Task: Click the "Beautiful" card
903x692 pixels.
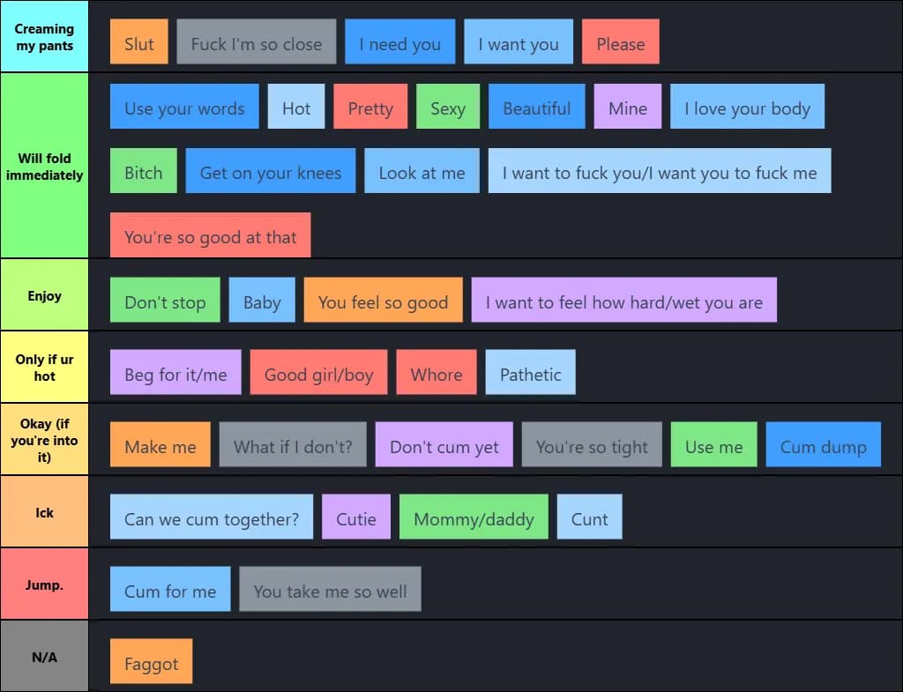Action: point(537,107)
